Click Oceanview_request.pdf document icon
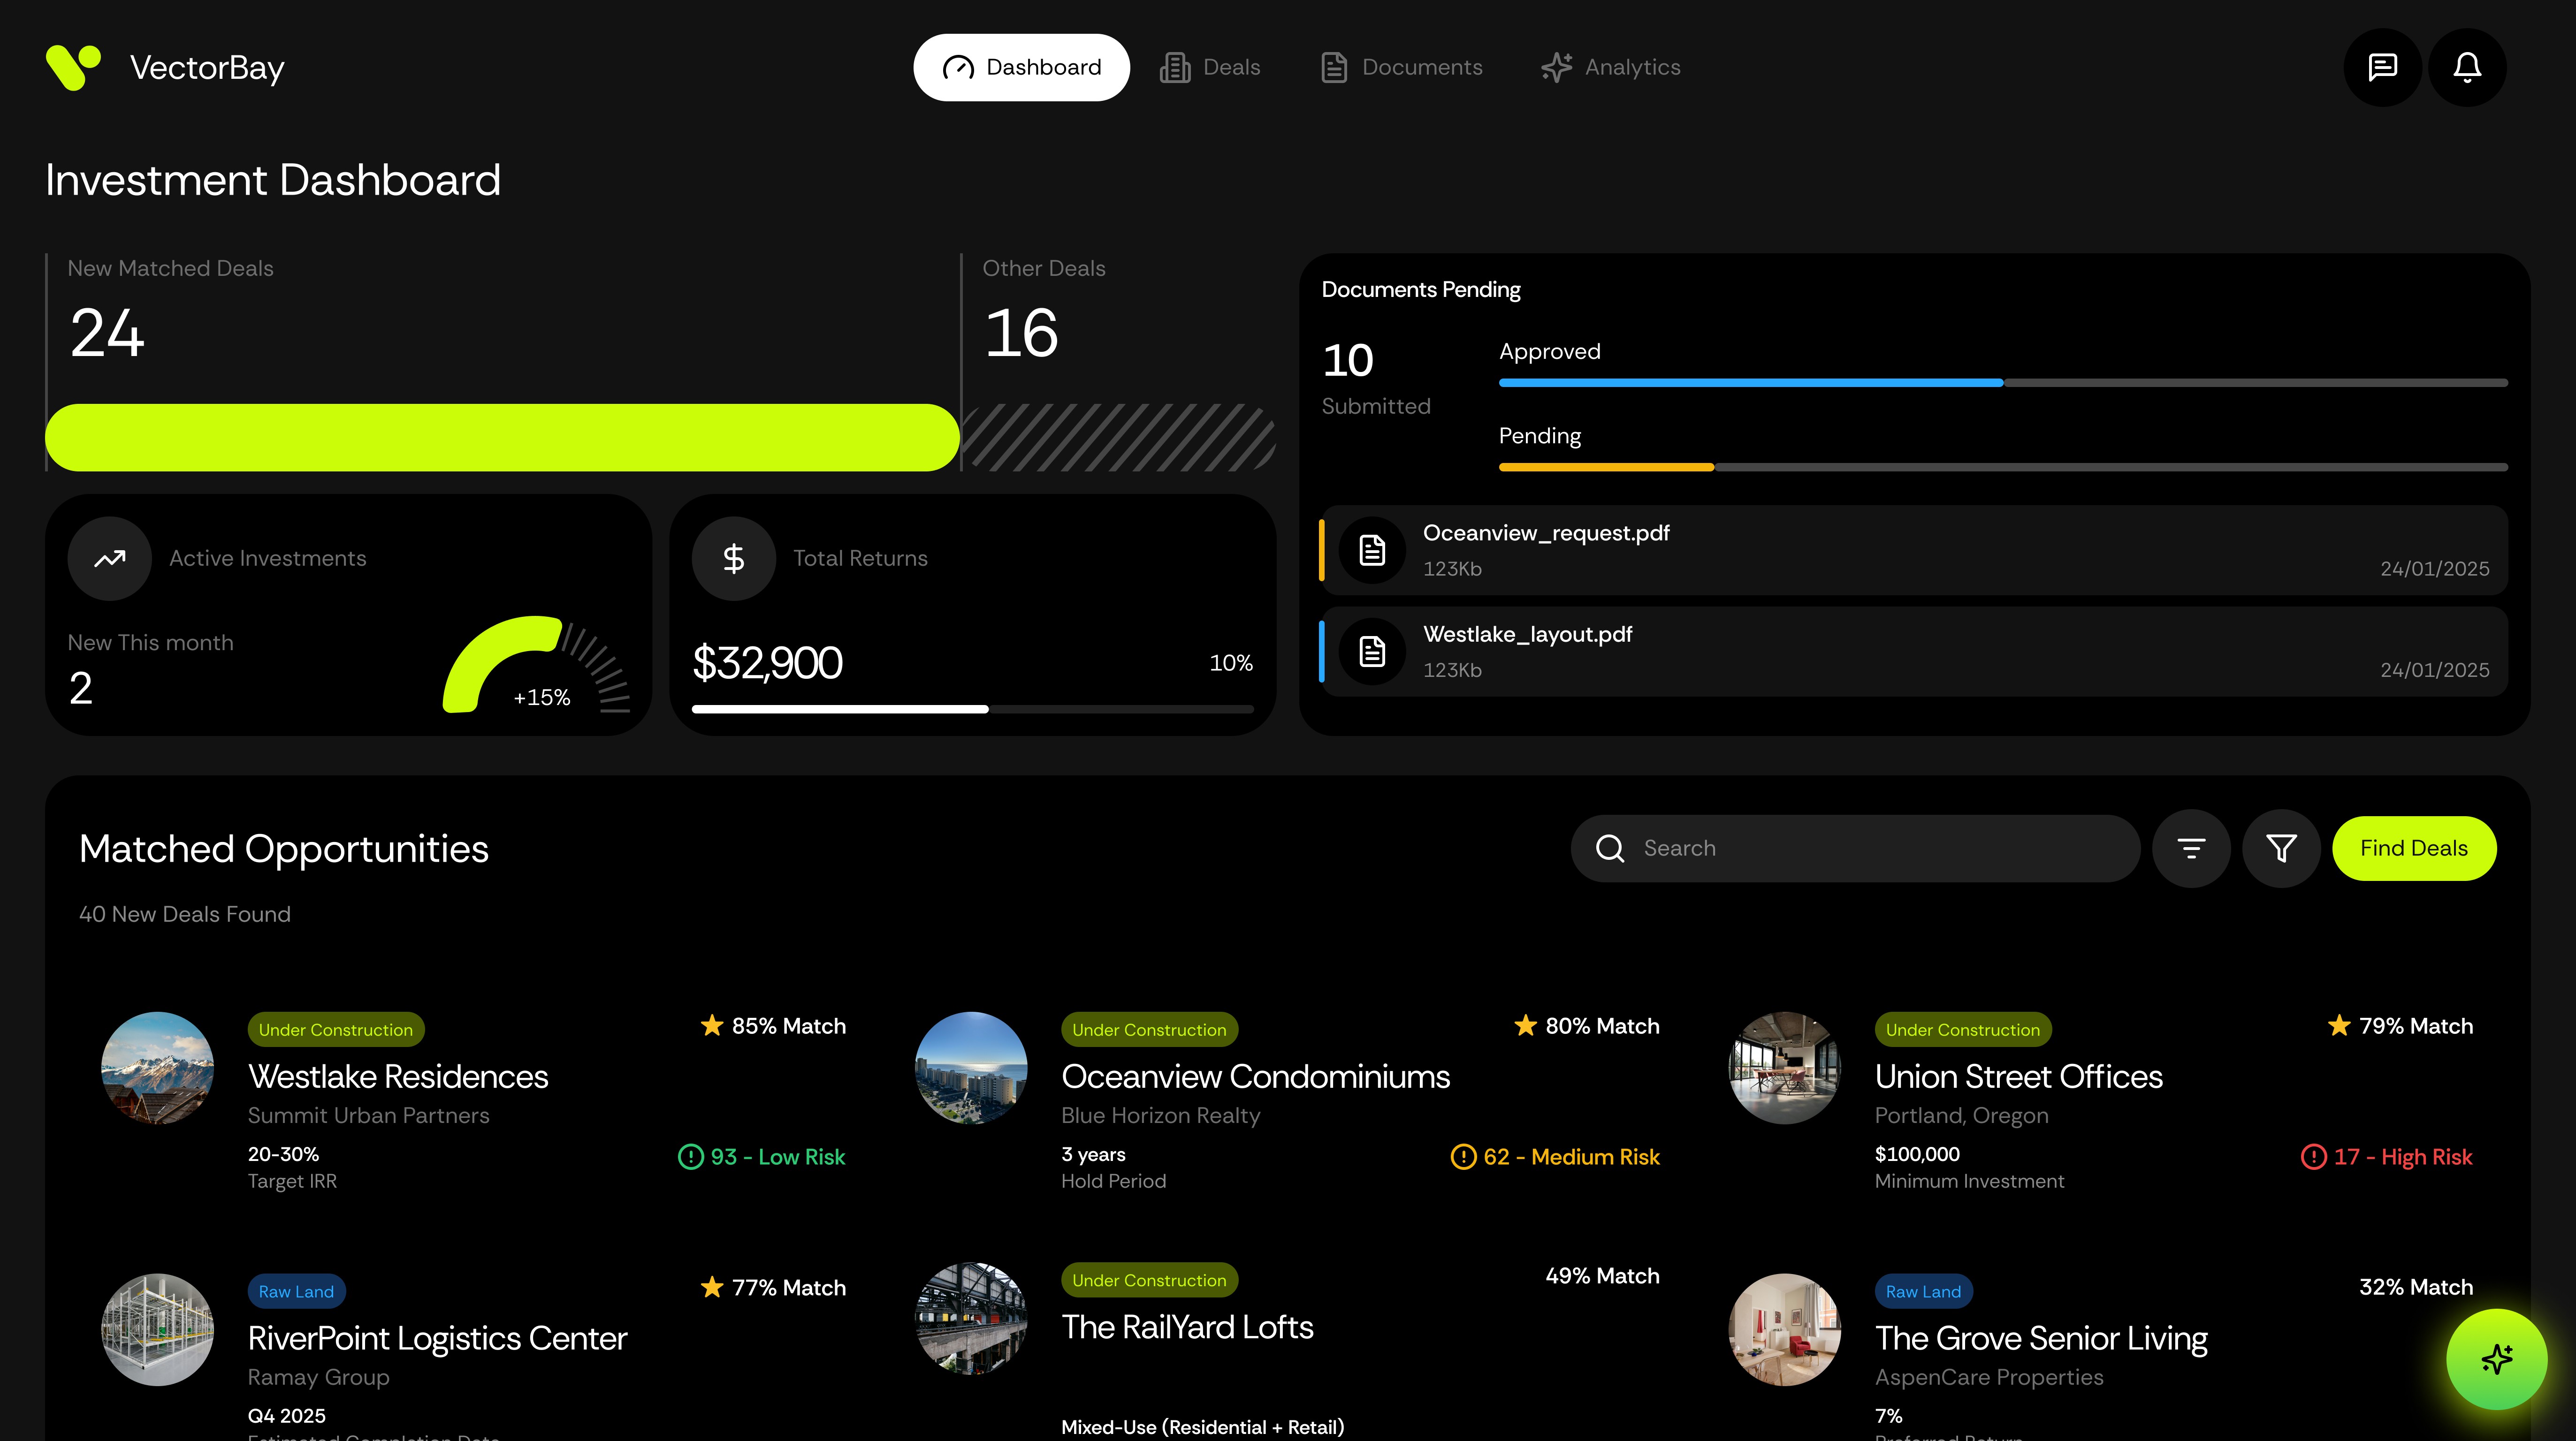This screenshot has width=2576, height=1441. point(1372,550)
